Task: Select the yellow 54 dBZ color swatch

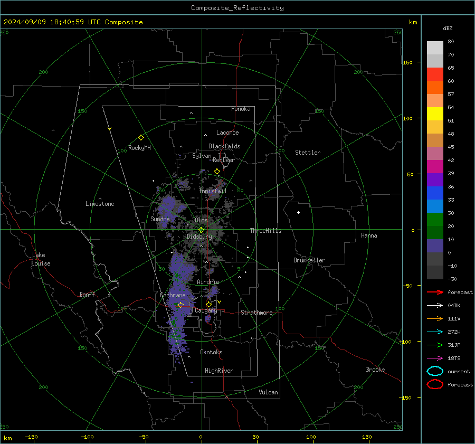Action: coord(435,114)
